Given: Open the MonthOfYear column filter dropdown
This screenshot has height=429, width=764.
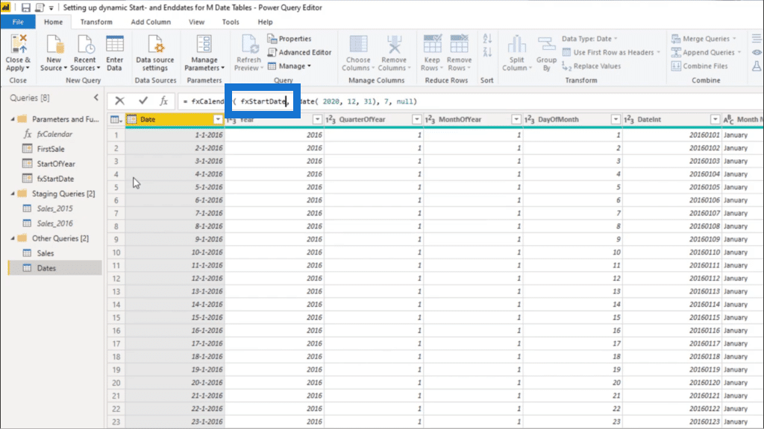Looking at the screenshot, I should (516, 119).
